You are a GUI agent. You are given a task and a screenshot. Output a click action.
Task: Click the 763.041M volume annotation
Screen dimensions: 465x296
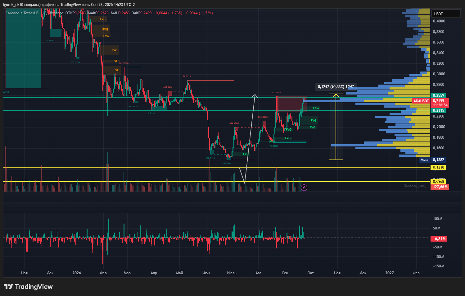[x=263, y=117]
